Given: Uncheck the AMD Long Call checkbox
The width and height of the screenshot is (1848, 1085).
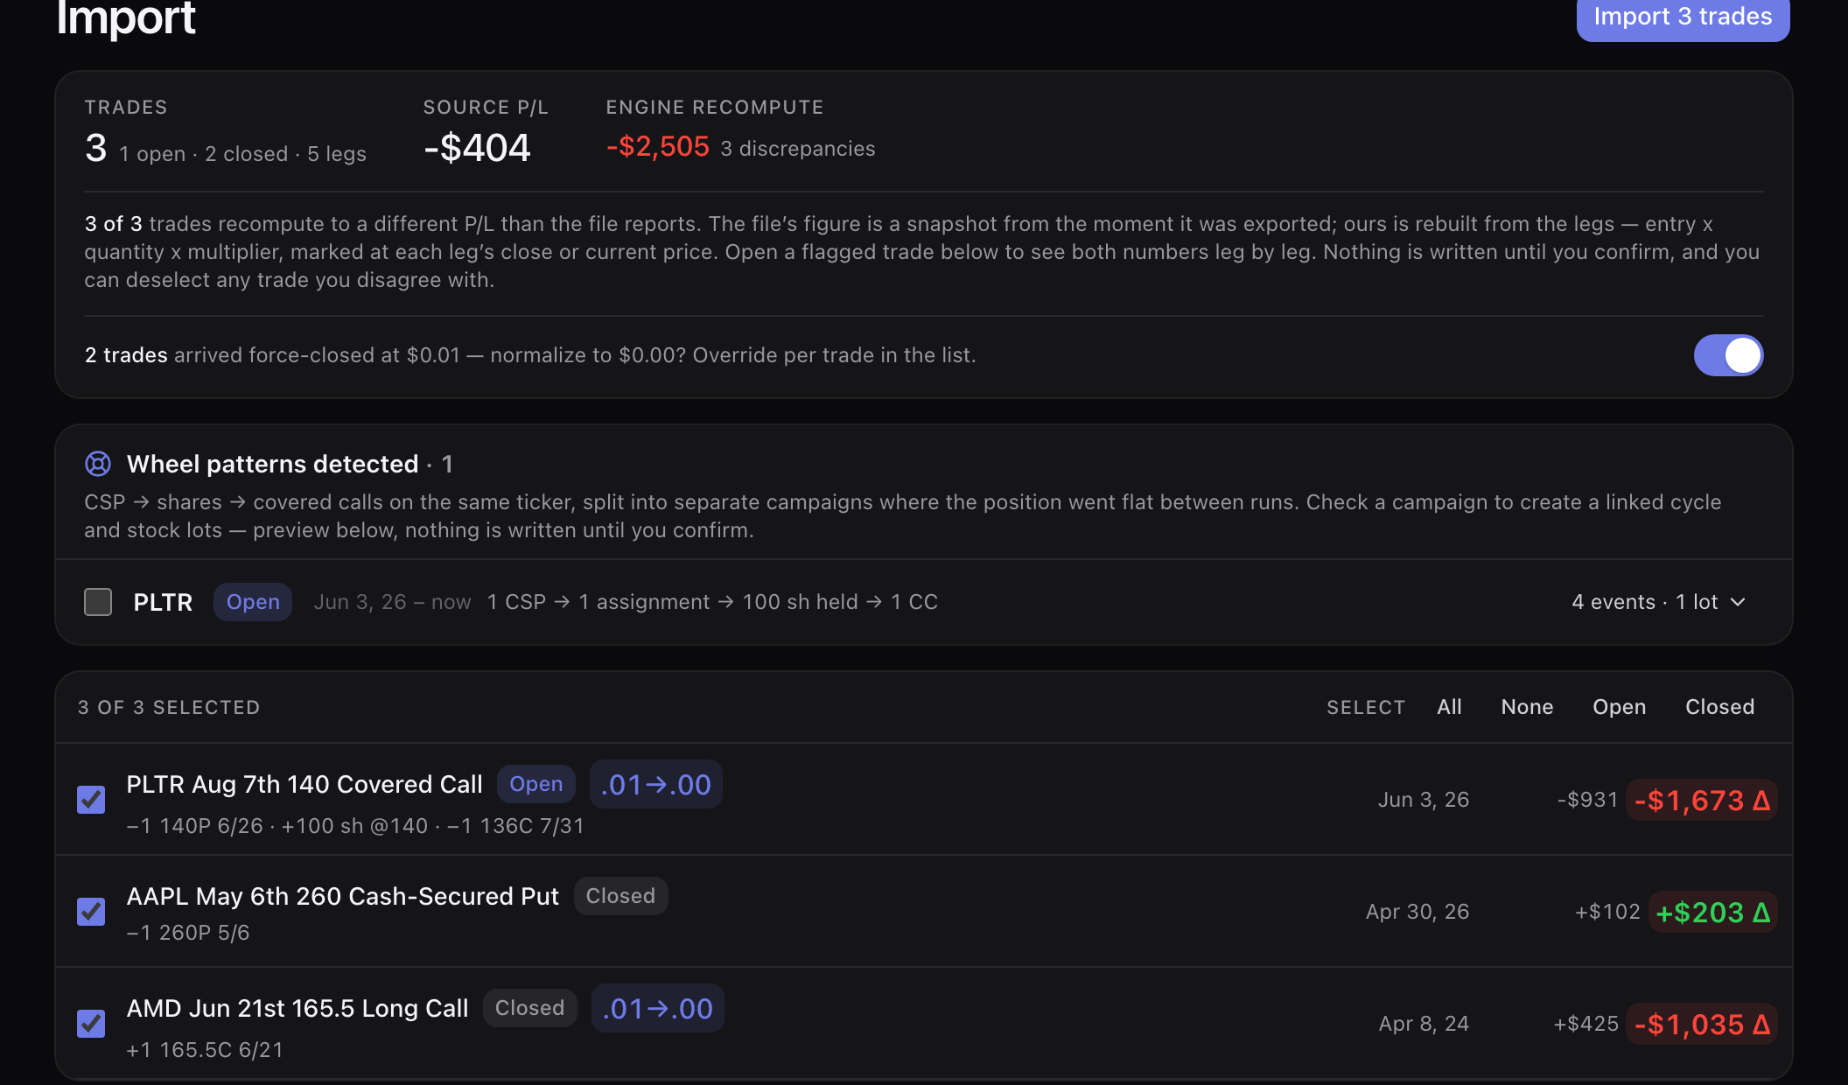Looking at the screenshot, I should click(x=91, y=1024).
